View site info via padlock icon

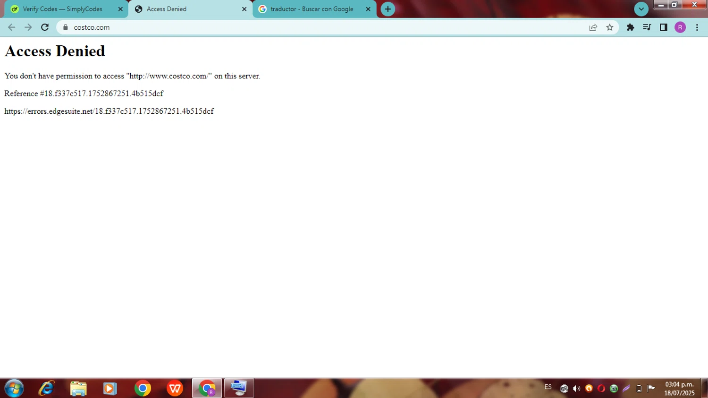click(66, 27)
